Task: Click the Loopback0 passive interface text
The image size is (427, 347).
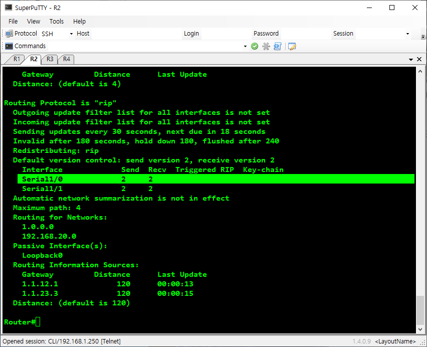Action: click(42, 255)
